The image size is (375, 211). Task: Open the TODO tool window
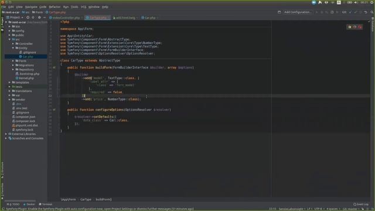(x=13, y=205)
